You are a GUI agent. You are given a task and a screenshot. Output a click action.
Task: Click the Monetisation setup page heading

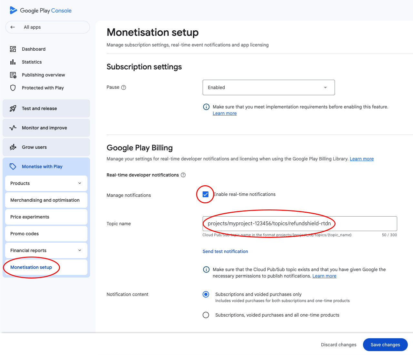point(153,32)
